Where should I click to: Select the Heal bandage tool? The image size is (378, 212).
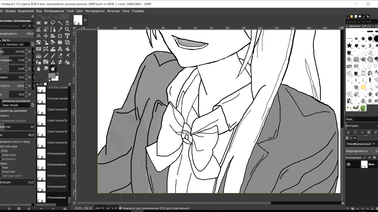click(x=60, y=62)
